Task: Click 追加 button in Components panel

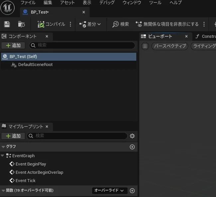Action: point(13,45)
